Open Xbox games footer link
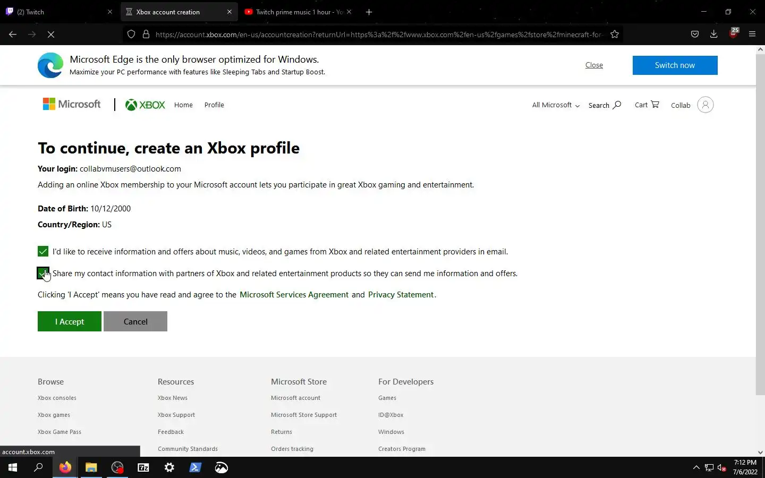The image size is (765, 478). (x=54, y=415)
